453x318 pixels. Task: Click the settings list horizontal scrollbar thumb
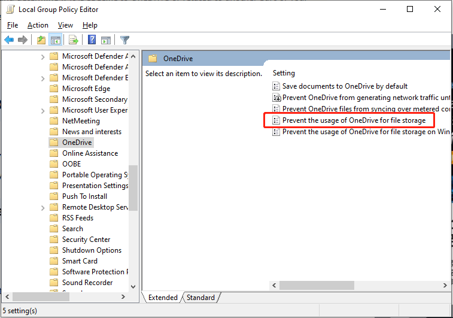[x=317, y=285]
